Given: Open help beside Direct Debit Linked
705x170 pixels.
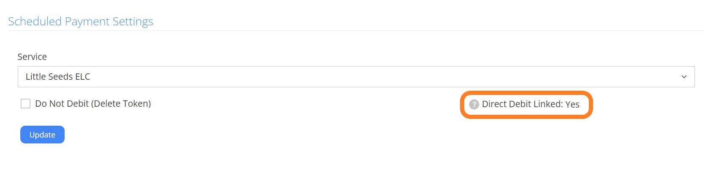Looking at the screenshot, I should click(474, 104).
